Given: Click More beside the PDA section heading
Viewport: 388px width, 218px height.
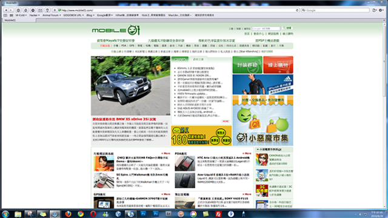Looking at the screenshot, I should click(247, 153).
